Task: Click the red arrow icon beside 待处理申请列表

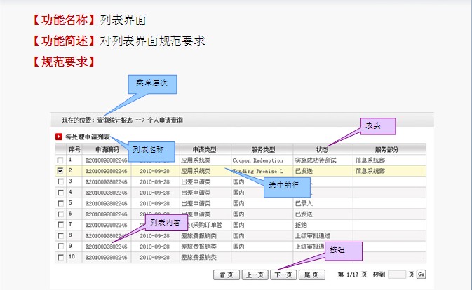Action: click(x=60, y=137)
